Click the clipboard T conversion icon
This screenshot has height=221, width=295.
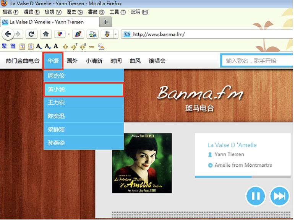(x=22, y=46)
